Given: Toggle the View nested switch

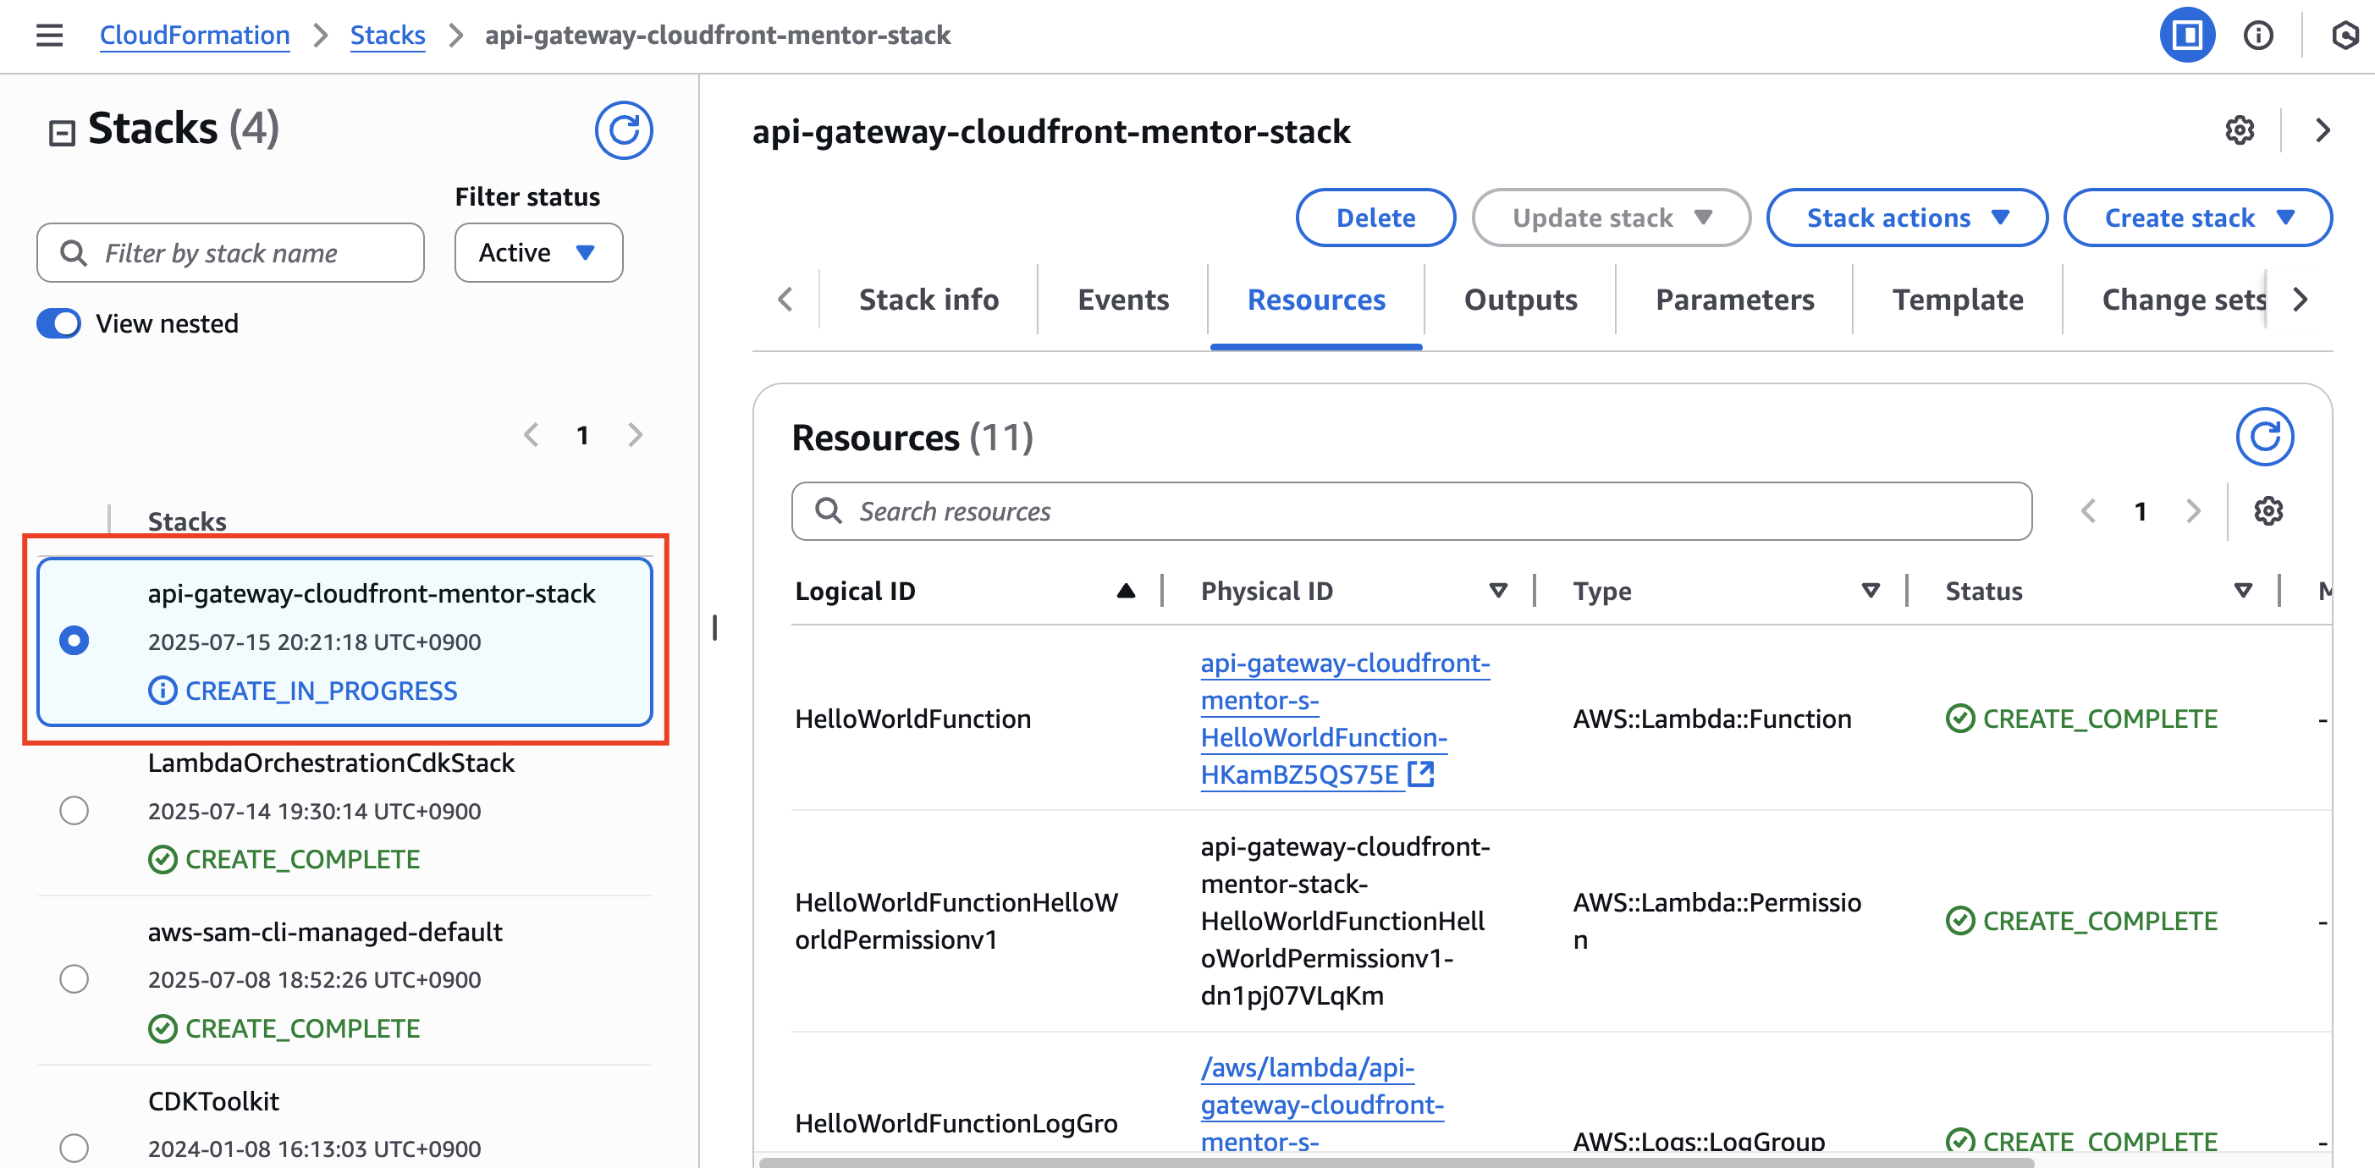Looking at the screenshot, I should point(59,323).
